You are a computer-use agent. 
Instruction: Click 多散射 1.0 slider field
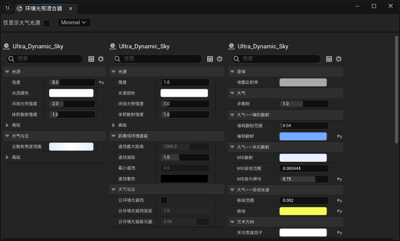click(x=304, y=104)
